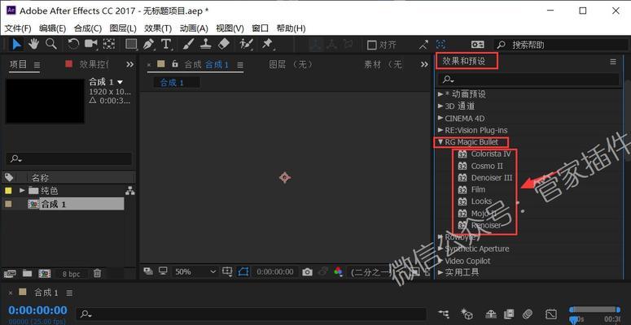Expand the Video Copilot effects category

point(440,261)
